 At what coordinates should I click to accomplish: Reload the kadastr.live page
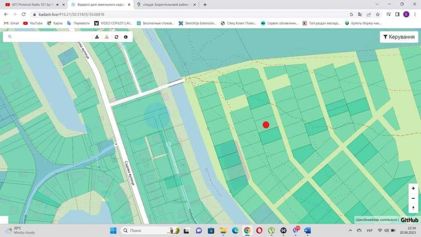pyautogui.click(x=24, y=14)
